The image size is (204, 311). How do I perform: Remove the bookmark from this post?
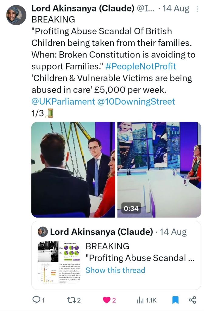(x=175, y=300)
